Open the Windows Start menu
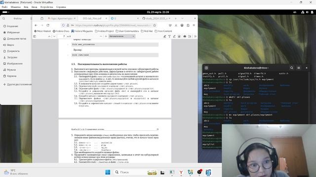Image resolution: width=316 pixels, height=177 pixels. [108, 172]
